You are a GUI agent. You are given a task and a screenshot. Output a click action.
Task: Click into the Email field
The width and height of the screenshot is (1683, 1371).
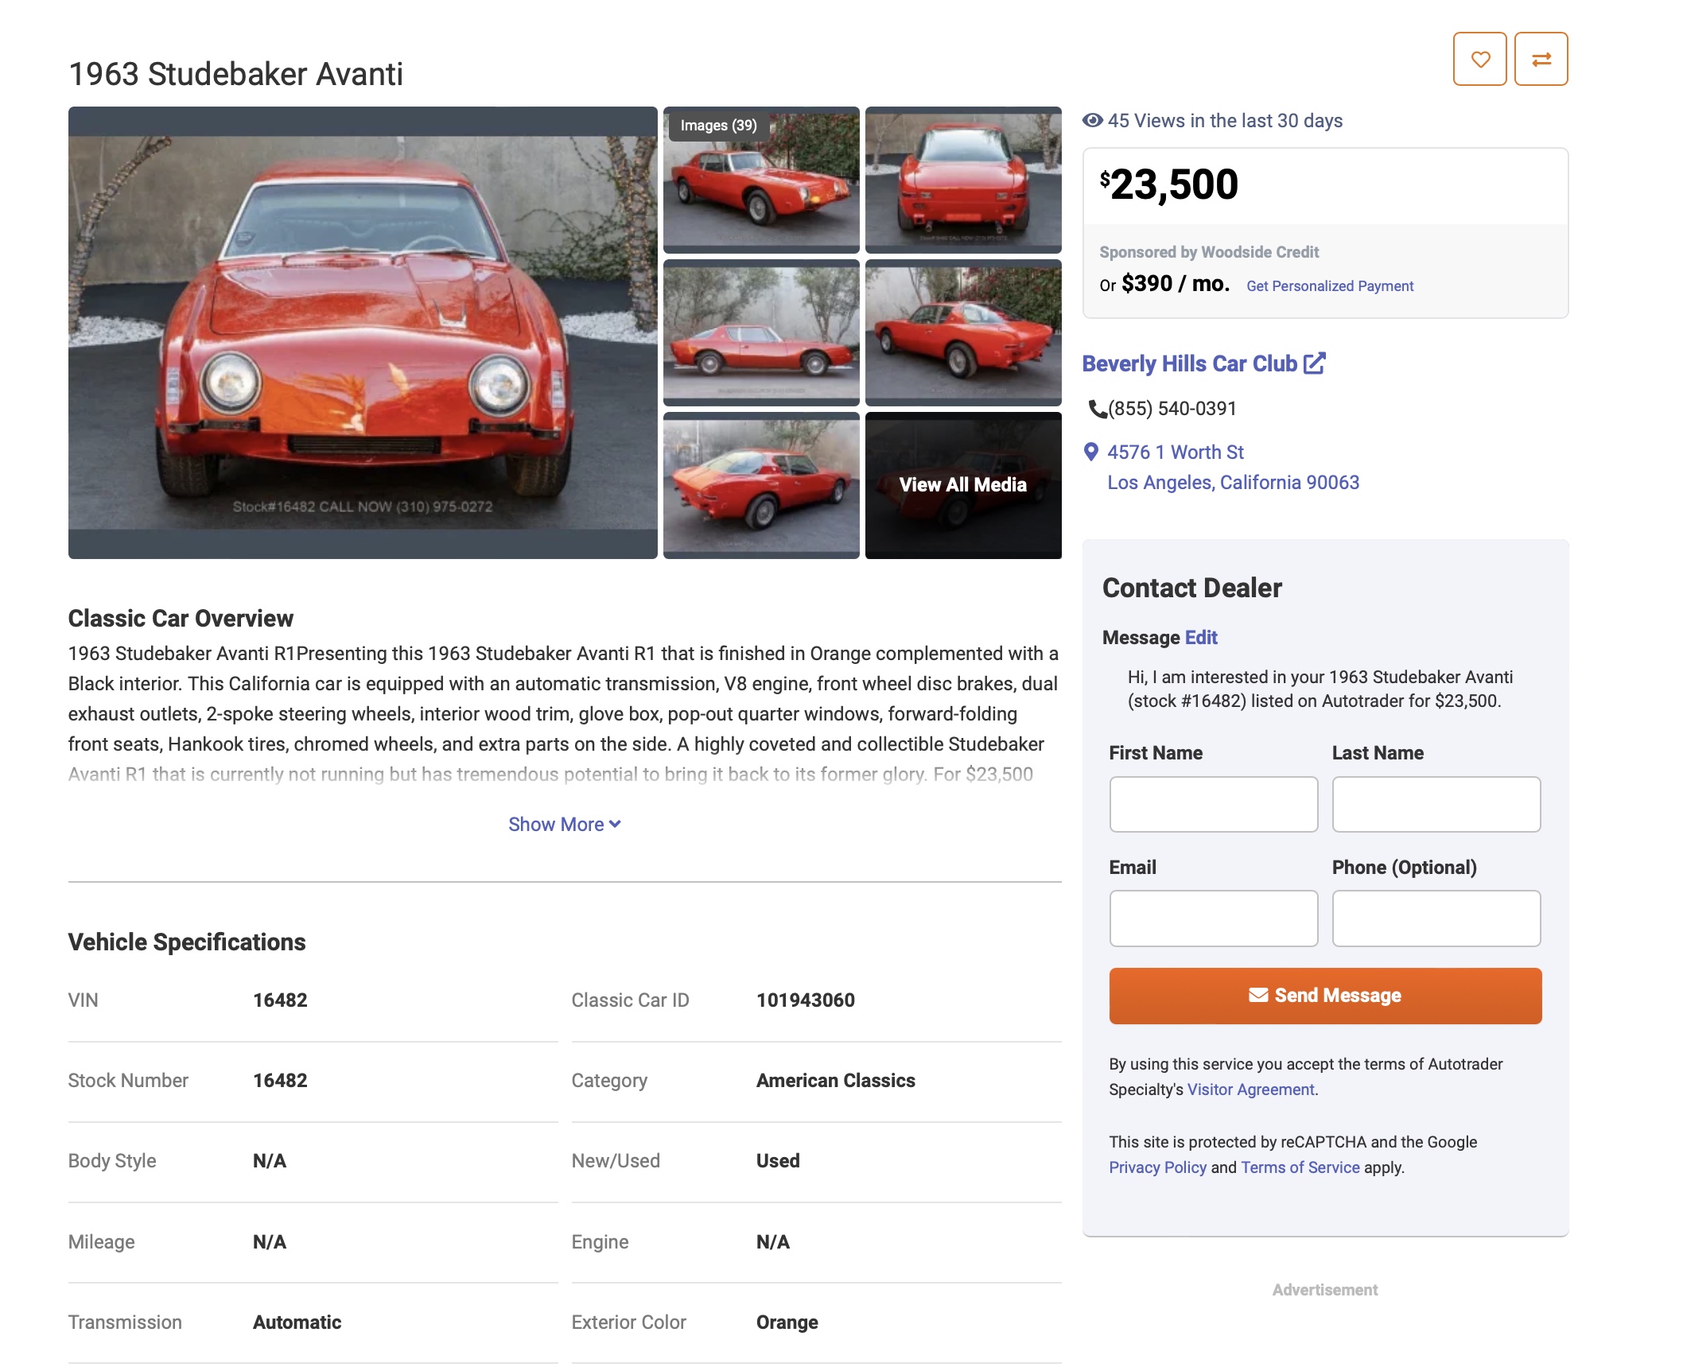point(1213,919)
